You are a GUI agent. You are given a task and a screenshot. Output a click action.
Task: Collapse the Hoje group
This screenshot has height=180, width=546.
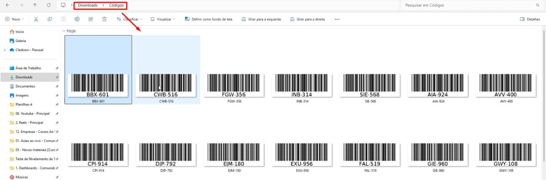coord(64,31)
